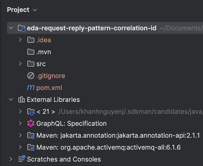The height and width of the screenshot is (166, 203).
Task: Expand the src folder
Action: [x=20, y=64]
